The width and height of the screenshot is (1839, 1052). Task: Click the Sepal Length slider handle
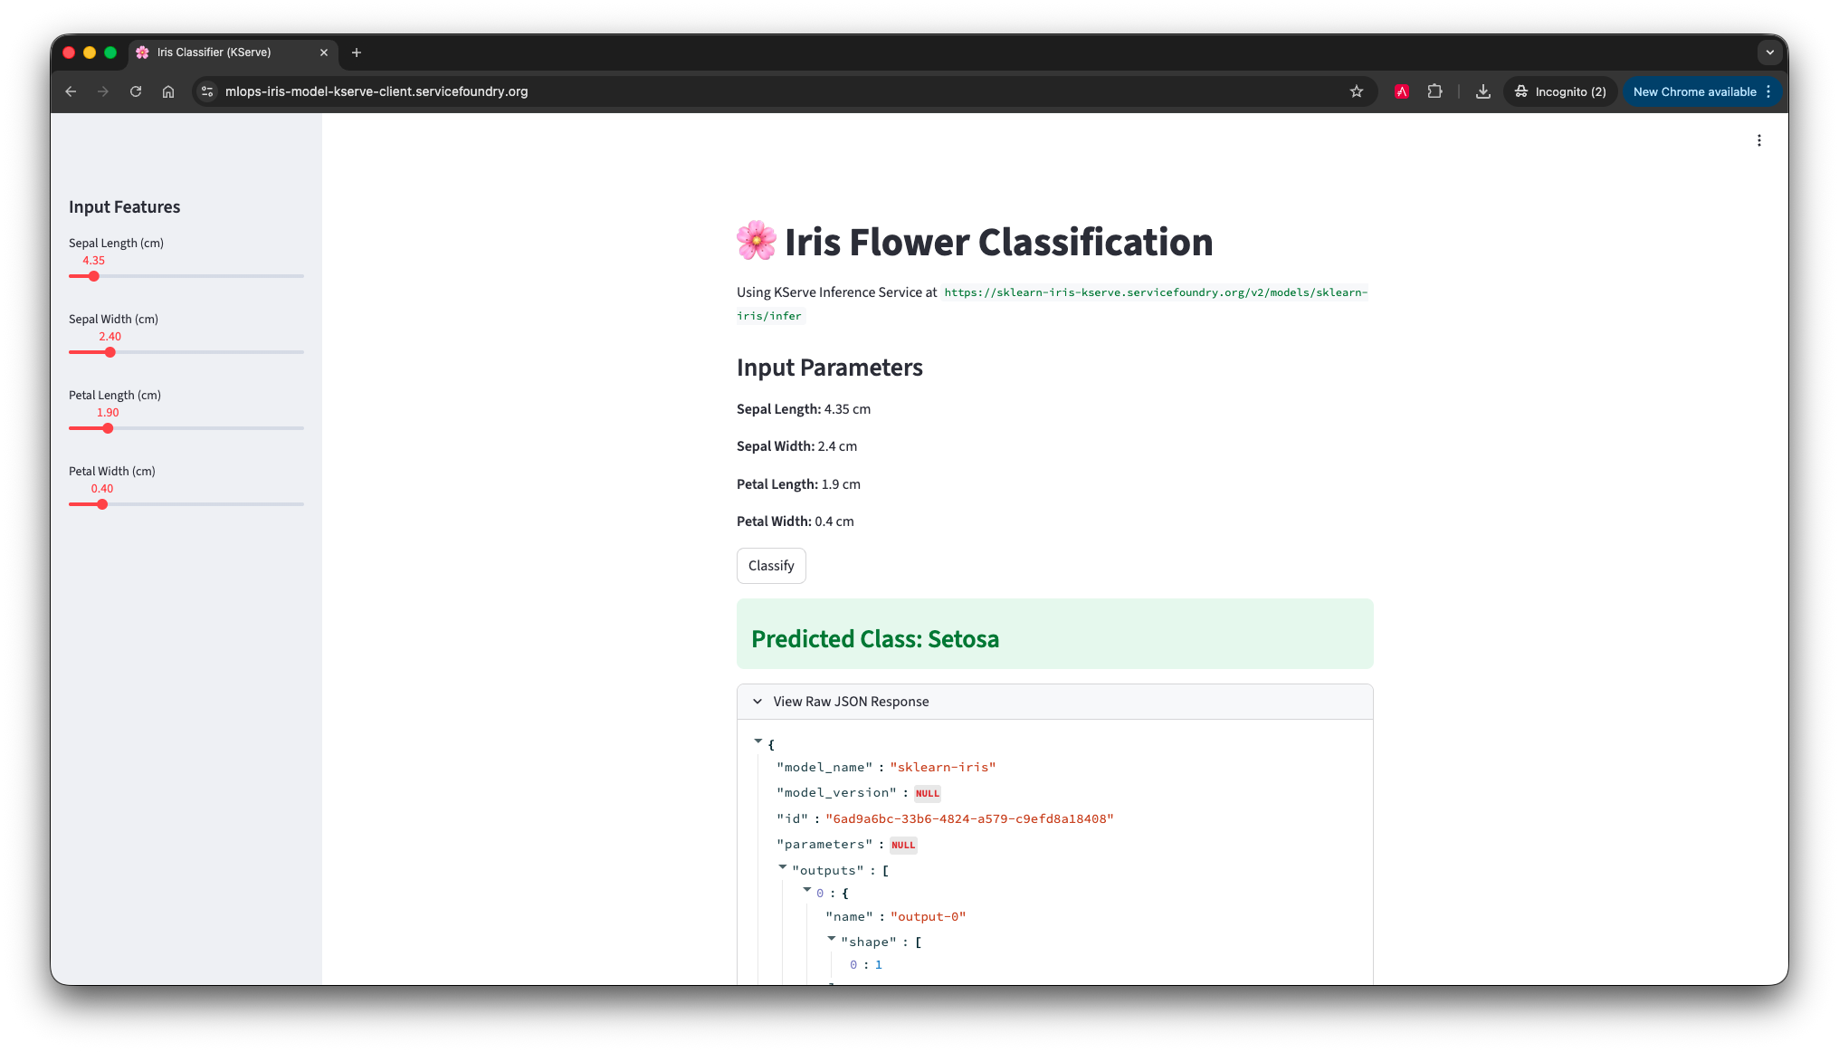tap(94, 276)
